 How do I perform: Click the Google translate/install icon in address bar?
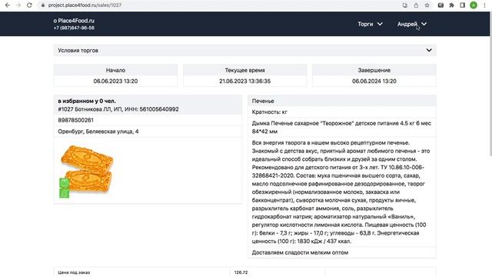(405, 5)
